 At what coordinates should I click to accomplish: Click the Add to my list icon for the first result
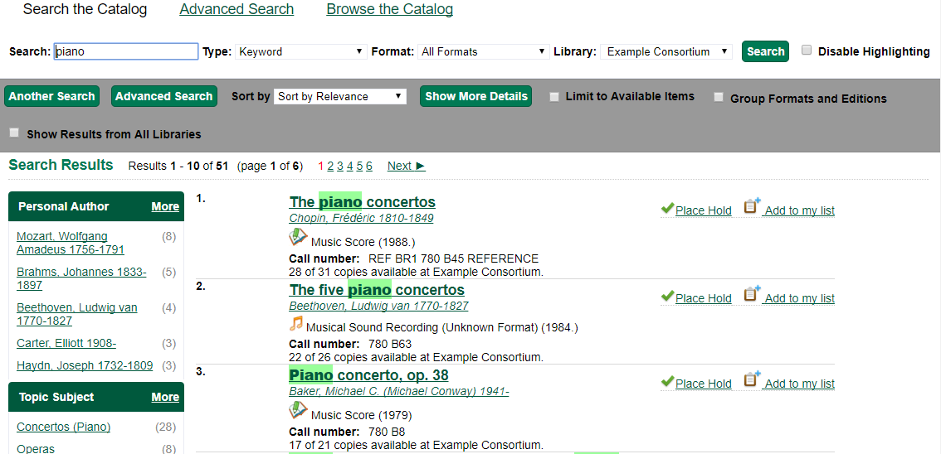752,207
